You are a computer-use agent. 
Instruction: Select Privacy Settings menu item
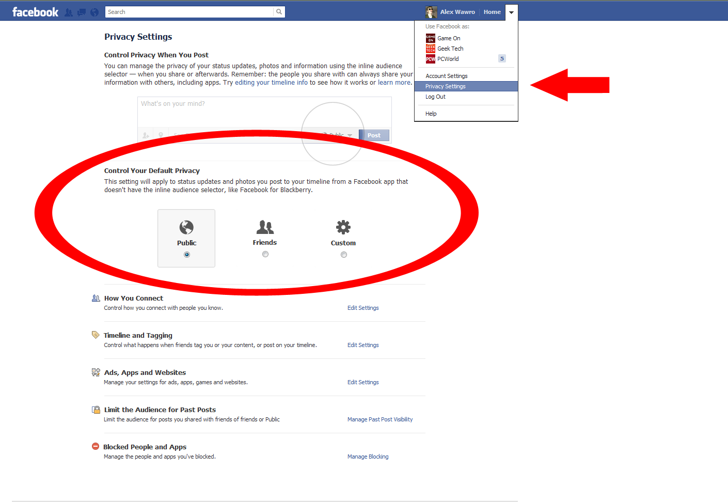(466, 86)
